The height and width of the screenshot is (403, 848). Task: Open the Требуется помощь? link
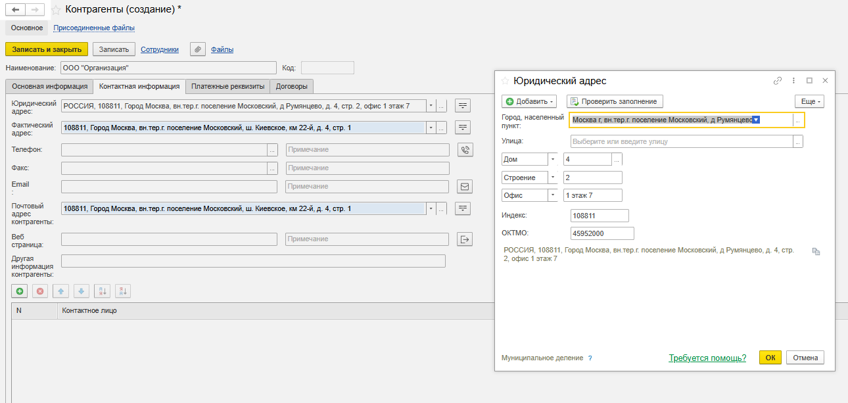pos(707,358)
